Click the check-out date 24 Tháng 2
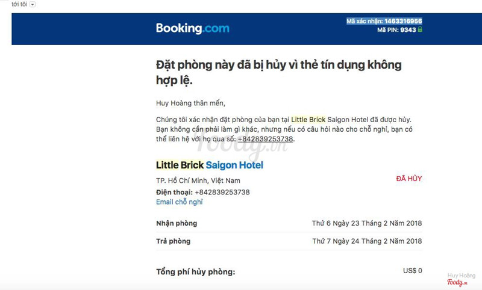The width and height of the screenshot is (482, 290). pyautogui.click(x=367, y=241)
